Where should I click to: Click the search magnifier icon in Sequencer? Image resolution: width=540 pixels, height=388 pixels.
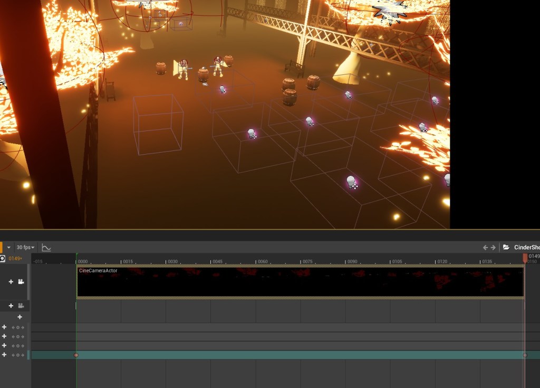coord(2,259)
